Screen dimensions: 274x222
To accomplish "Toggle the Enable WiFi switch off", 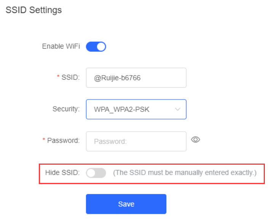I will click(96, 47).
